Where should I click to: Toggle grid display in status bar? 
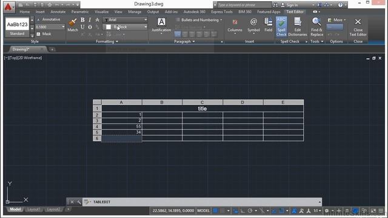(215, 211)
